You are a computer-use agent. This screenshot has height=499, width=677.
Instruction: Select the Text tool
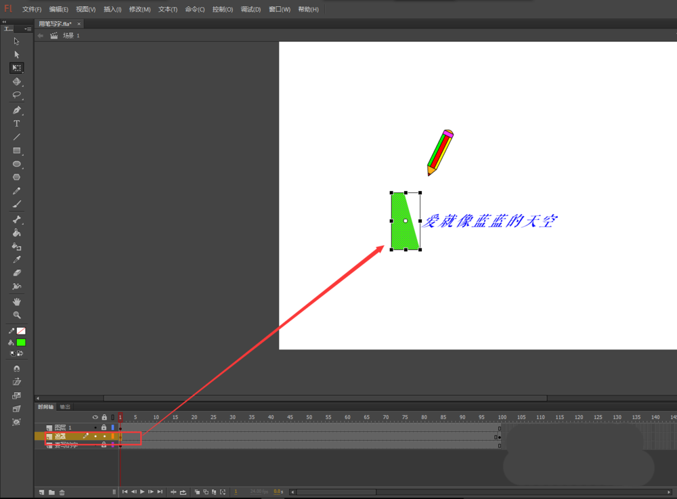pos(16,123)
